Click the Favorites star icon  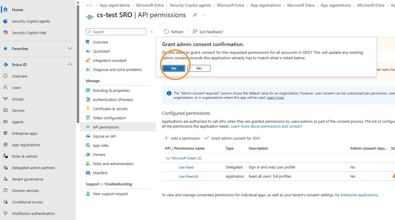(x=5, y=49)
